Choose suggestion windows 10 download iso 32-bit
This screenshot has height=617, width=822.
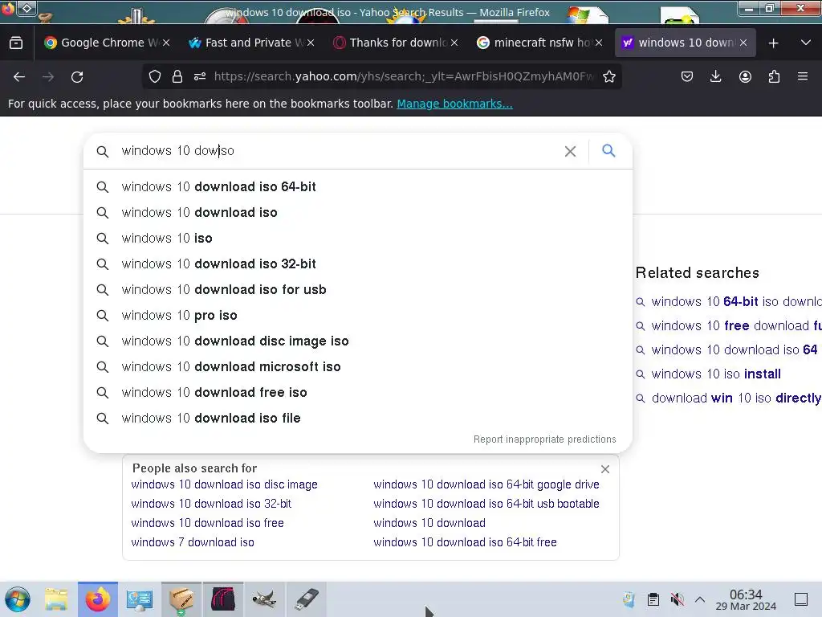358,264
